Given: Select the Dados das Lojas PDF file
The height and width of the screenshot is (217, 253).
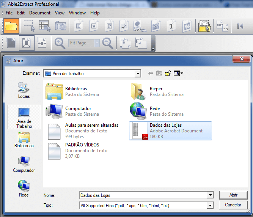Looking at the screenshot, I should pos(170,131).
